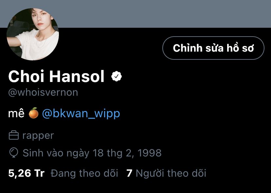Open the Đang theo dõi list
271x193 pixels.
click(84, 173)
